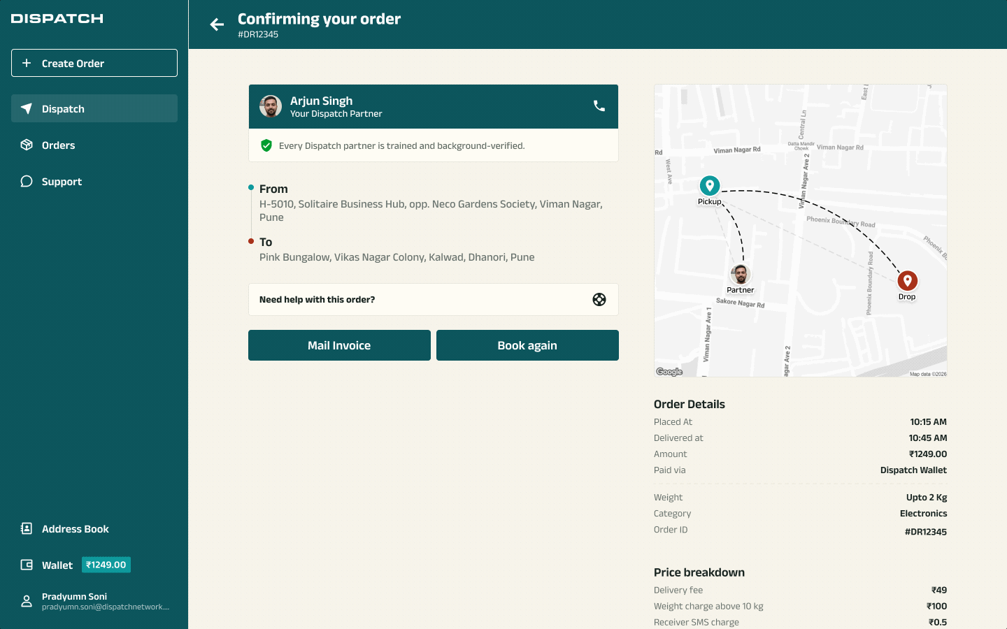Image resolution: width=1007 pixels, height=629 pixels.
Task: Click the Delivery fee ₹49 value
Action: point(939,590)
